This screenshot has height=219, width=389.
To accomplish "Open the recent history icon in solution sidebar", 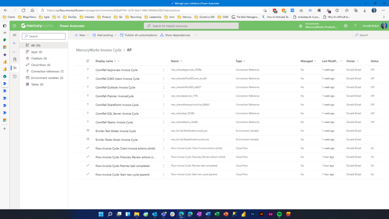I will pyautogui.click(x=14, y=76).
